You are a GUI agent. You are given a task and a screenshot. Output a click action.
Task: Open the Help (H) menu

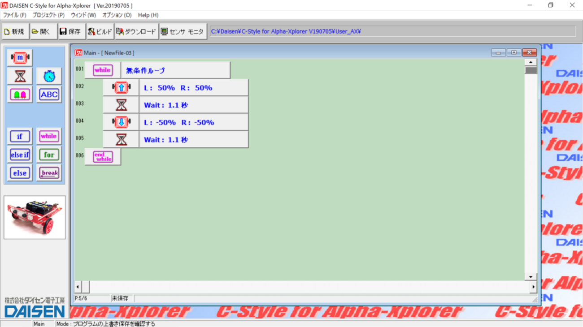click(x=148, y=15)
